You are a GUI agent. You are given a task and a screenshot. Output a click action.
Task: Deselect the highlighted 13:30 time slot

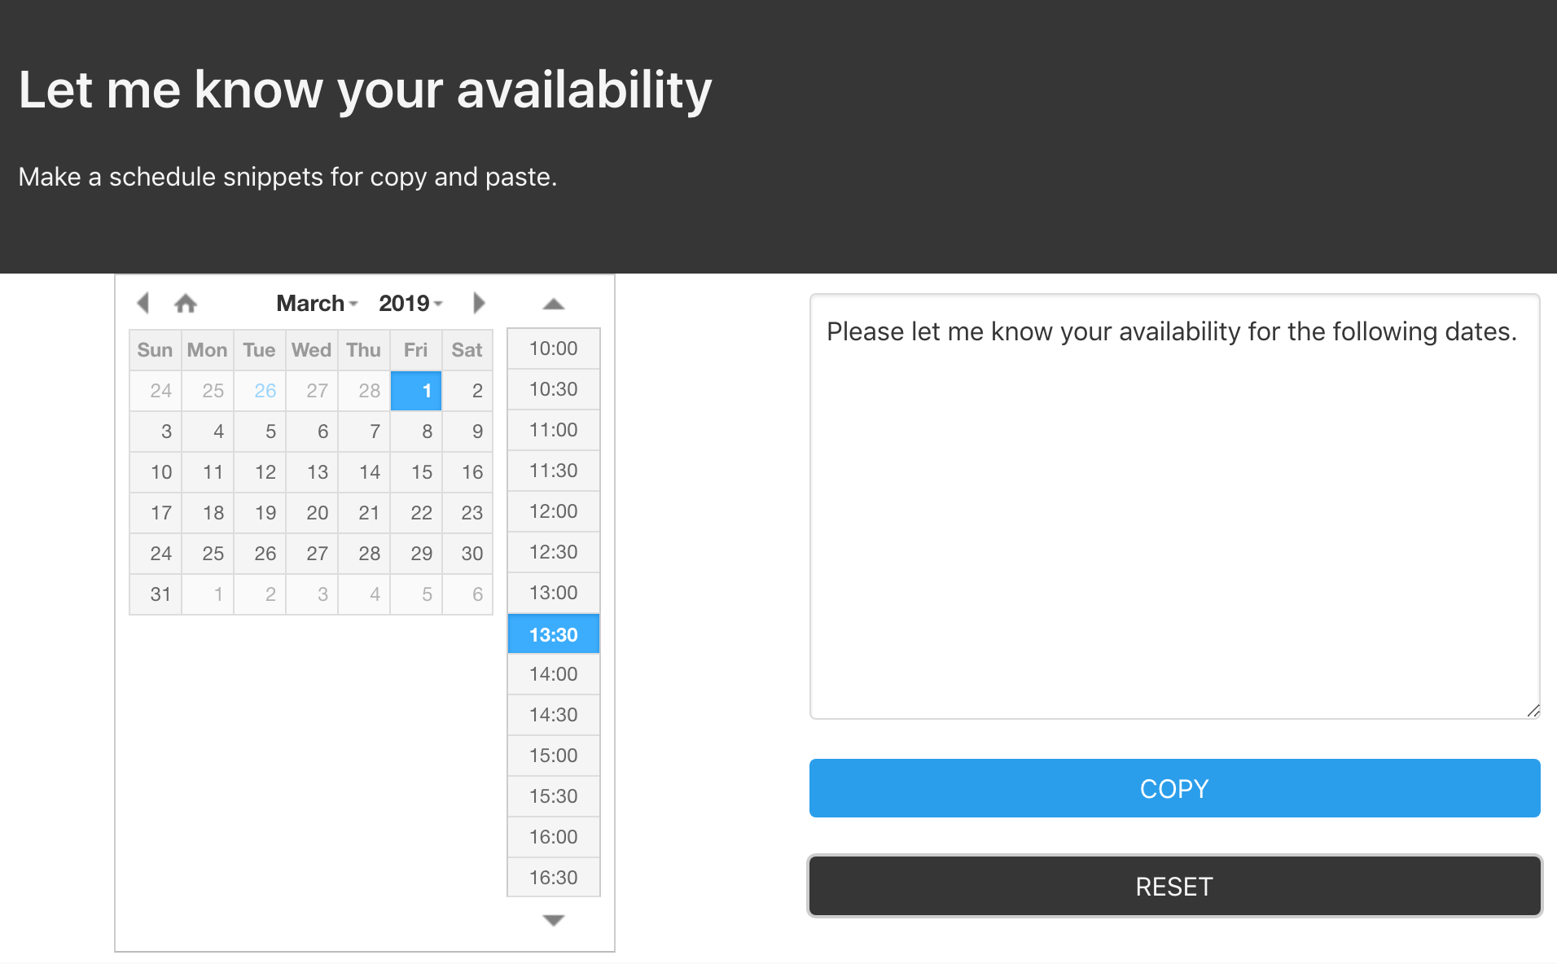(x=553, y=633)
